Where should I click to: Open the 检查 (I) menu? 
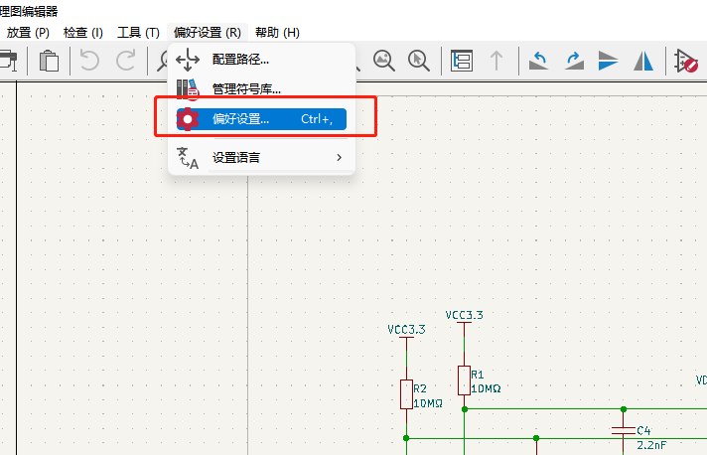(83, 33)
